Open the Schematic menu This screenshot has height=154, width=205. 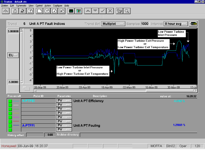[21, 5]
